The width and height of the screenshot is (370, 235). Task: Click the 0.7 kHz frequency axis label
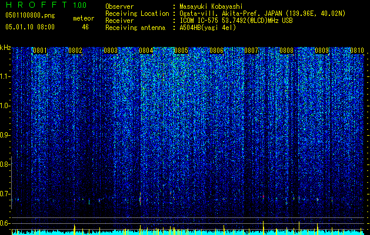coord(5,194)
